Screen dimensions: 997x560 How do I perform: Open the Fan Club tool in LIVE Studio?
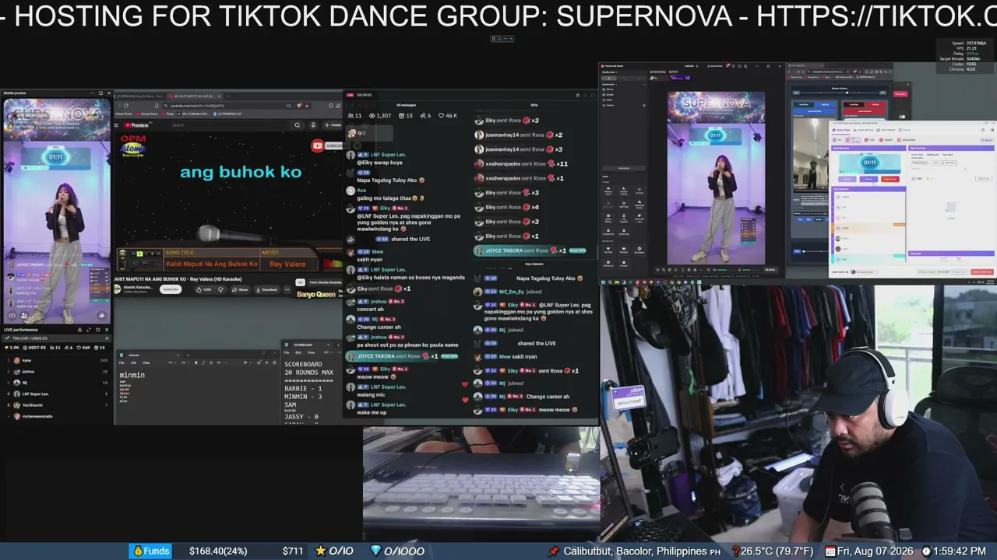coord(608,251)
